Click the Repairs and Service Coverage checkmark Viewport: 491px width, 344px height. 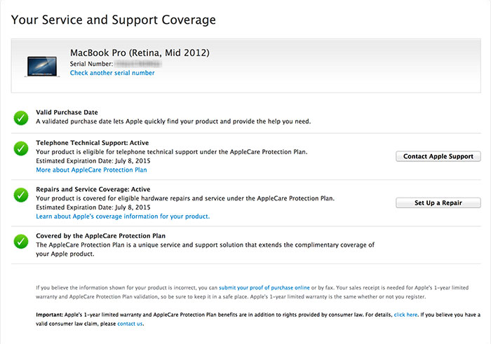[21, 195]
